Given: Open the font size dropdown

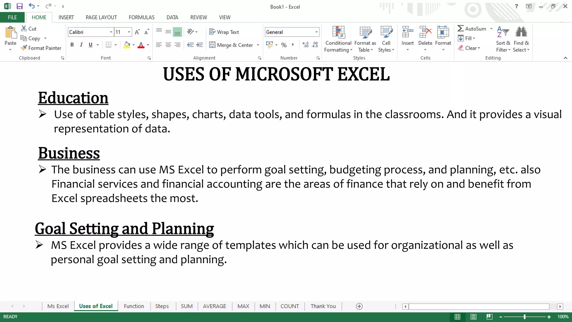Looking at the screenshot, I should tap(129, 32).
